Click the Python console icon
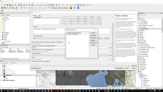Image resolution: width=163 pixels, height=92 pixels. point(75,8)
